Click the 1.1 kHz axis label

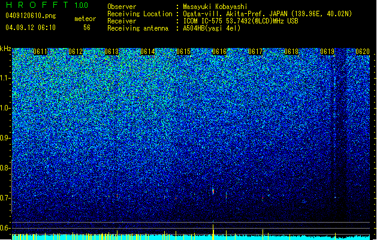[5, 78]
